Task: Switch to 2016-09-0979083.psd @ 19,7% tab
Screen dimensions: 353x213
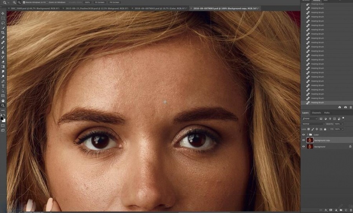Action: (161, 8)
